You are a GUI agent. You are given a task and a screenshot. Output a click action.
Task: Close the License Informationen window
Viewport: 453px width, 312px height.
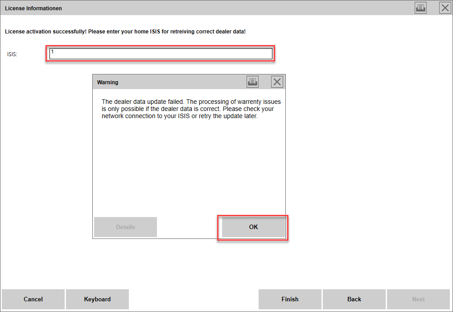coord(445,8)
